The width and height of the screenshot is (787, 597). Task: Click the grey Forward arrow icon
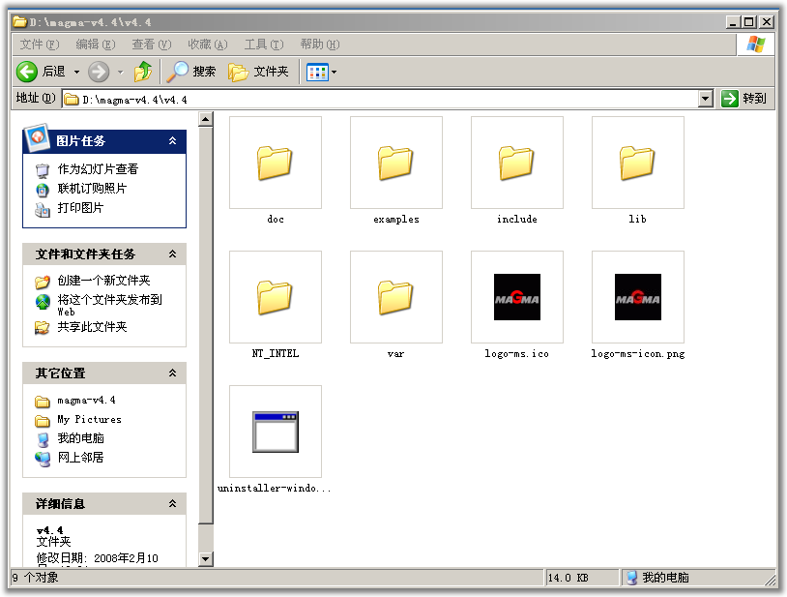pos(99,72)
